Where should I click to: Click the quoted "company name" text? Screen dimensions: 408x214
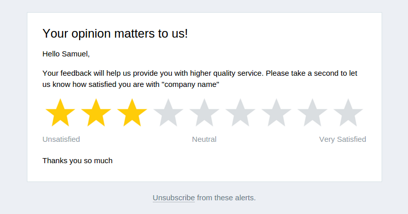point(190,85)
